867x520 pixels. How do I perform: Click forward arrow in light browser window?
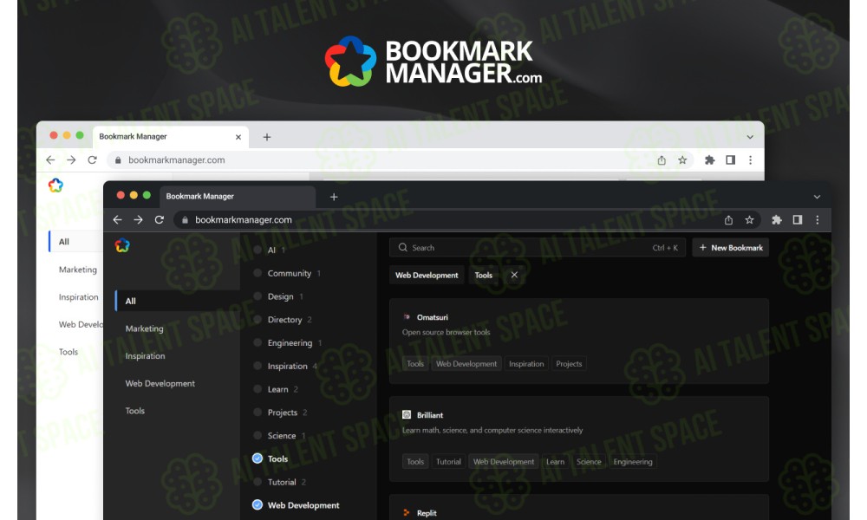(x=71, y=159)
